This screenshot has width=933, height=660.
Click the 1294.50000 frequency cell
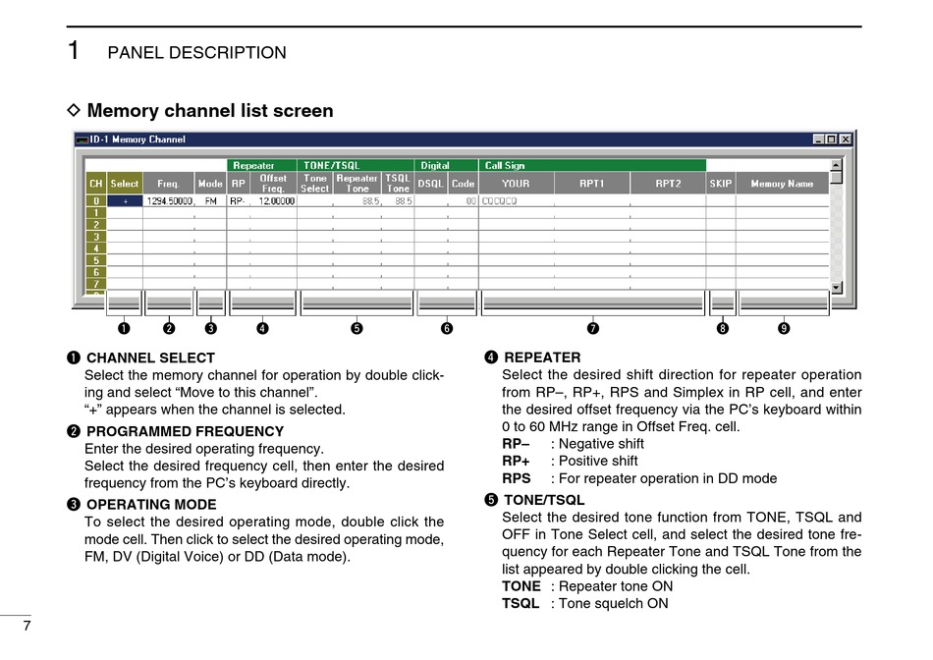pos(168,200)
